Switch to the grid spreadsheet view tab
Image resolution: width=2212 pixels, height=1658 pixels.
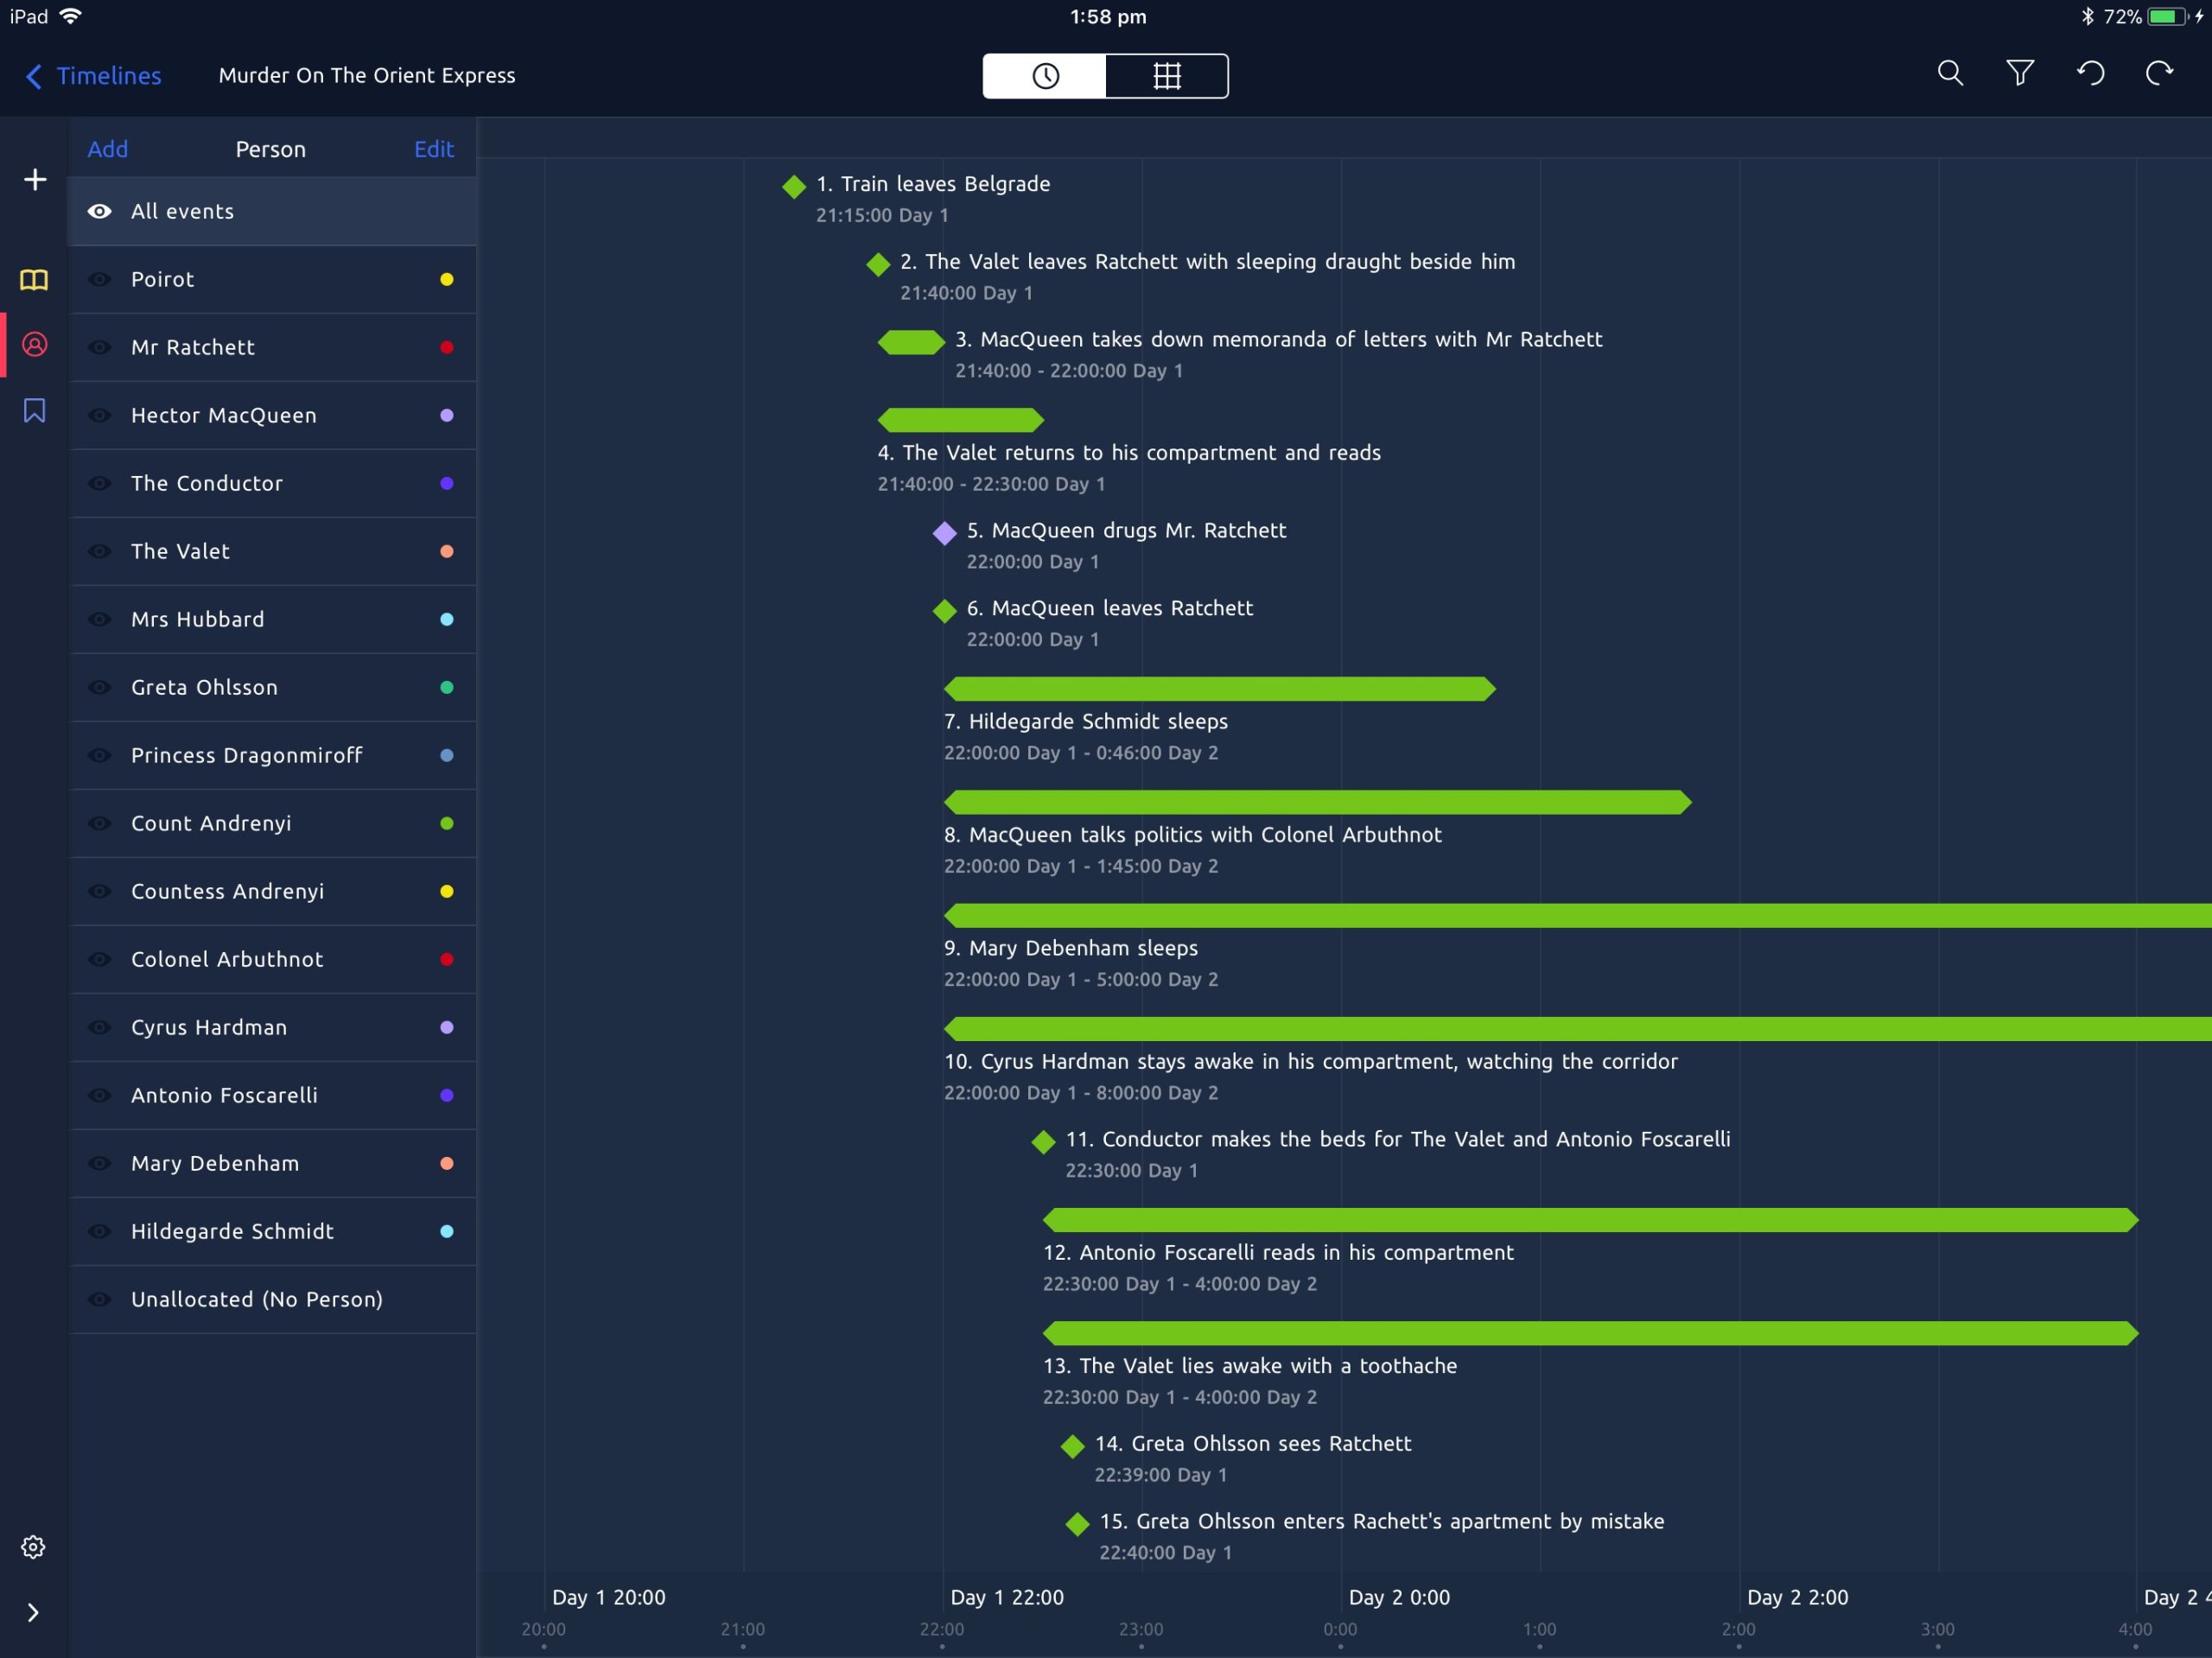coord(1166,76)
